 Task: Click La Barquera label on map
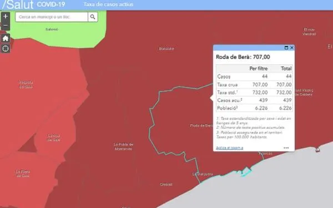[203, 174]
